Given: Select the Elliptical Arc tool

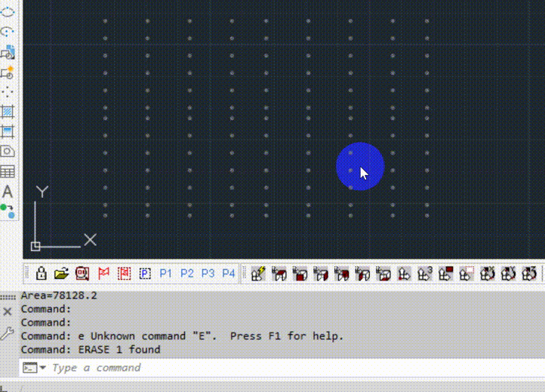Looking at the screenshot, I should coord(8,32).
